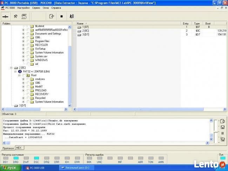This screenshot has width=228, height=171.
Task: Click the square stop button in toolbar
Action: (x=61, y=16)
